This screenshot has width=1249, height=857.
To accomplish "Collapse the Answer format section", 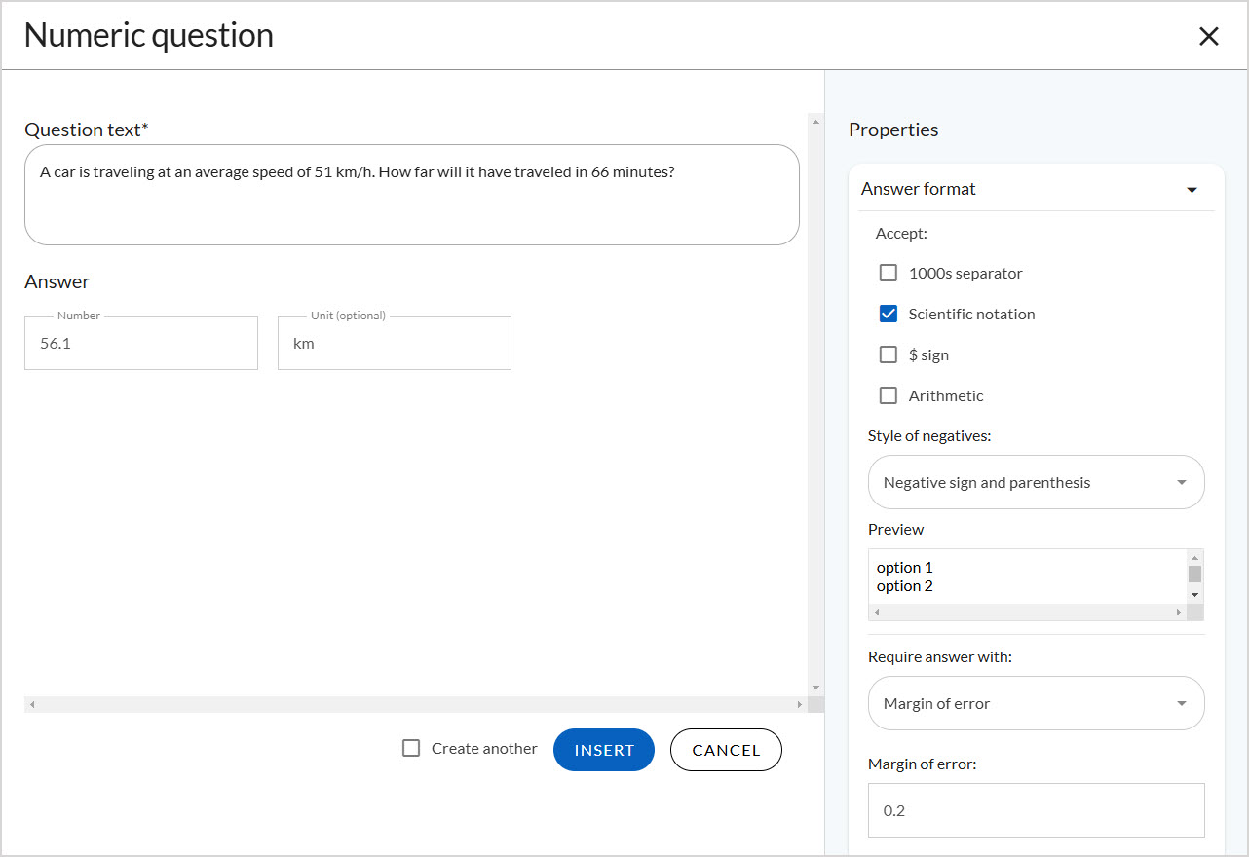I will [1192, 189].
